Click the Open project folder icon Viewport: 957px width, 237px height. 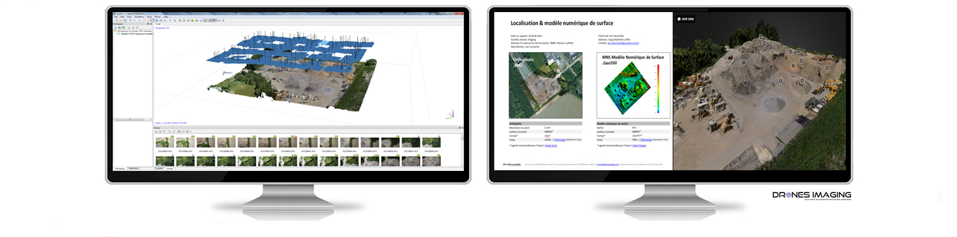[121, 20]
